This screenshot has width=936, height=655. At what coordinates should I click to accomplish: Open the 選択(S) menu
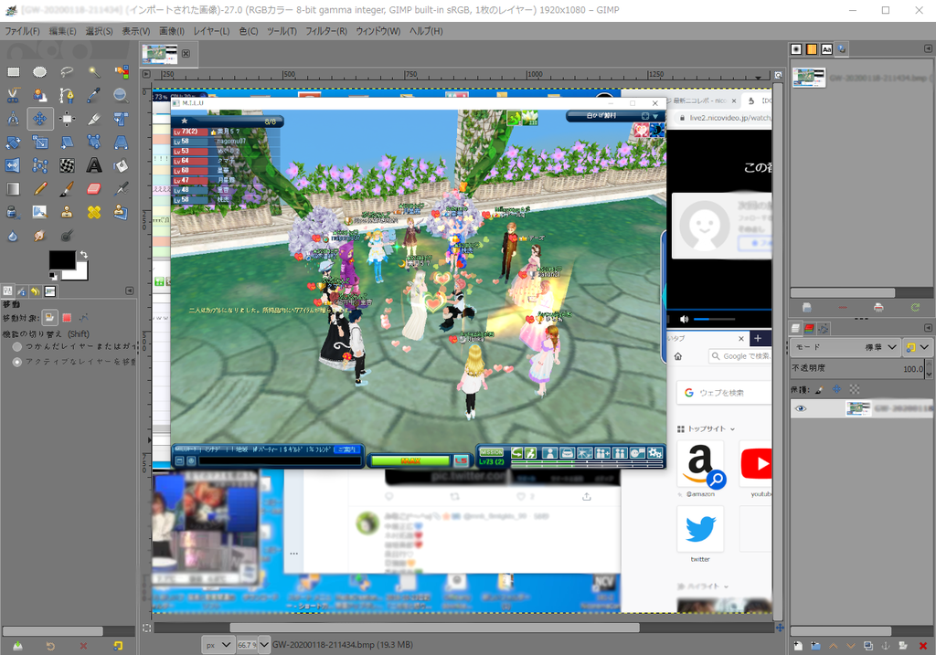point(99,31)
